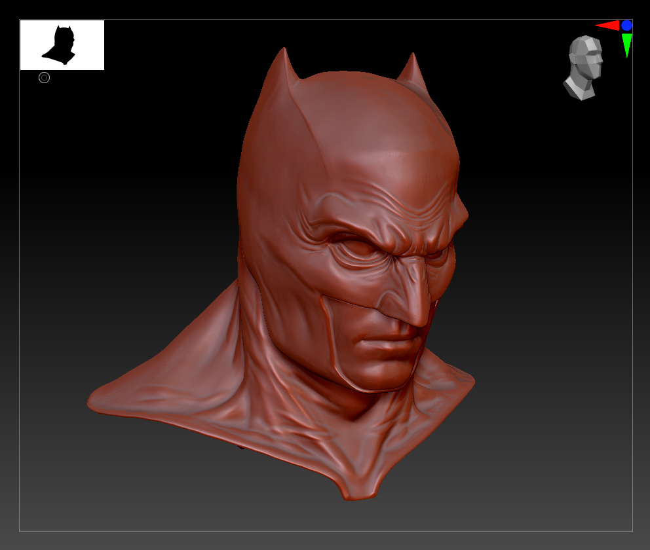Click the green Y-axis cone

click(x=627, y=45)
